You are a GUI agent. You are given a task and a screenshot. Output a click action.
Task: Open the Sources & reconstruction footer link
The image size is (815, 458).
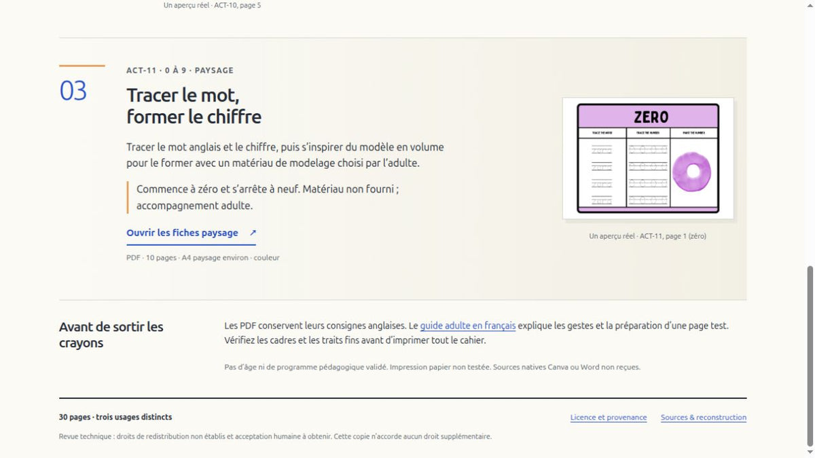[x=704, y=417]
